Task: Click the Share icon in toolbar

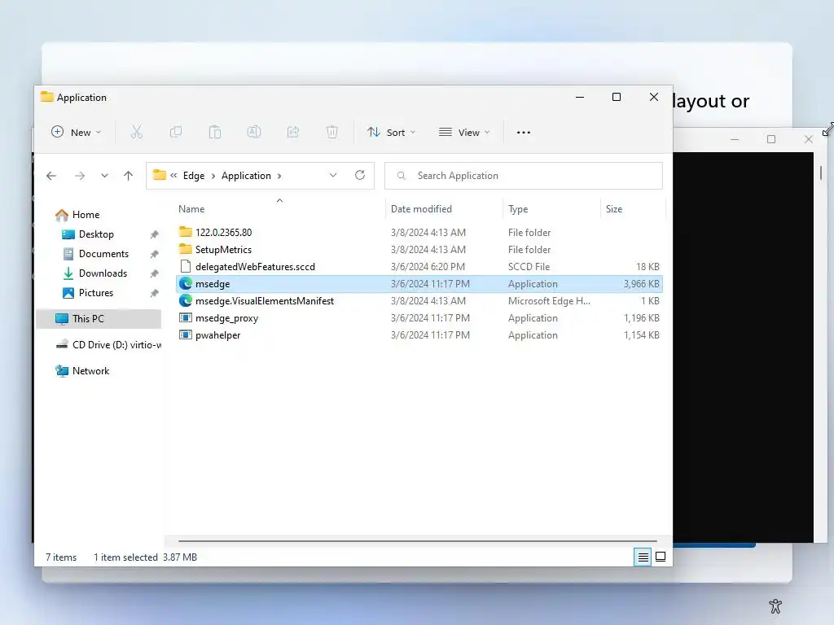Action: point(293,133)
